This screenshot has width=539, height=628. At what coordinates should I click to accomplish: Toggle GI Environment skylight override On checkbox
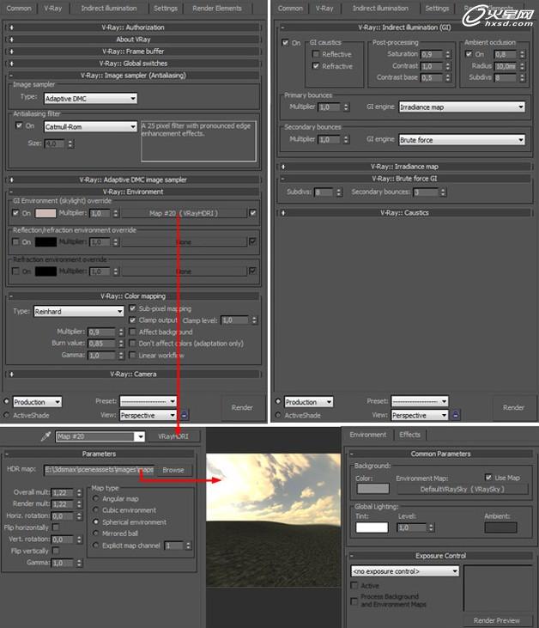point(16,213)
